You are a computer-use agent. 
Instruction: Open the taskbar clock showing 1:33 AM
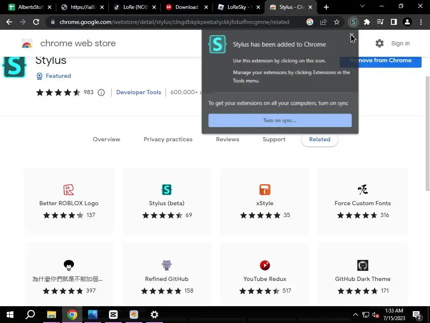tap(394, 315)
